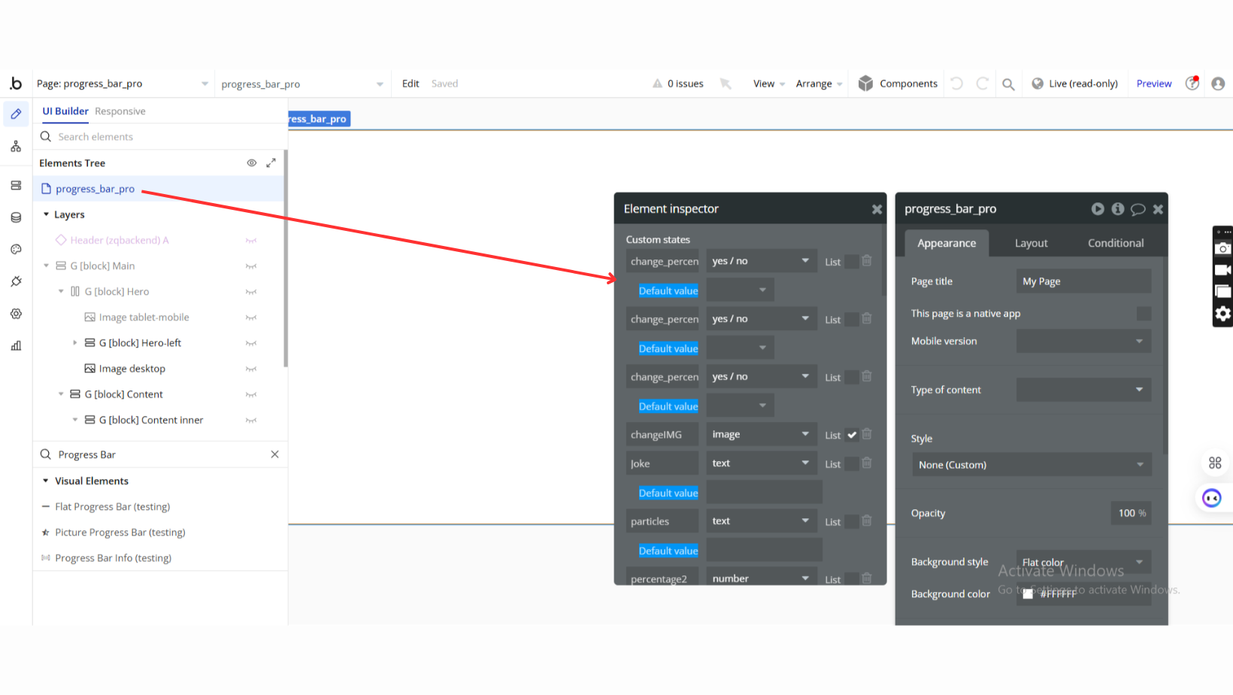Screen dimensions: 1233x695
Task: Enable 'This page is a native app' checkbox
Action: pos(1143,314)
